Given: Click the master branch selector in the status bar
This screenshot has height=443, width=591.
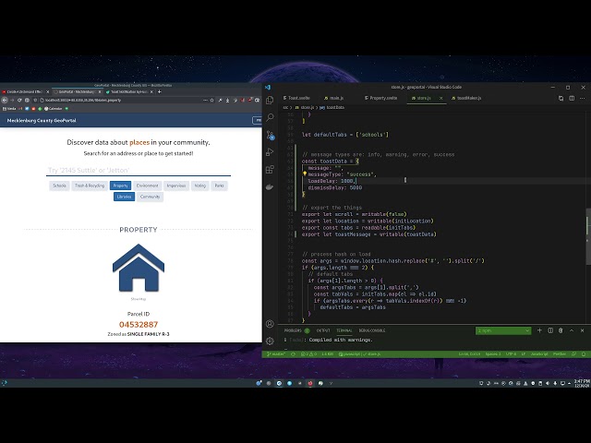Looking at the screenshot, I should (276, 354).
